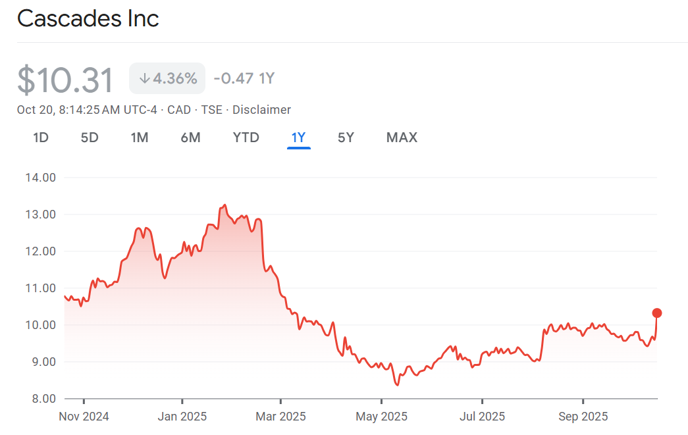Click the 4.36% change badge

[167, 79]
